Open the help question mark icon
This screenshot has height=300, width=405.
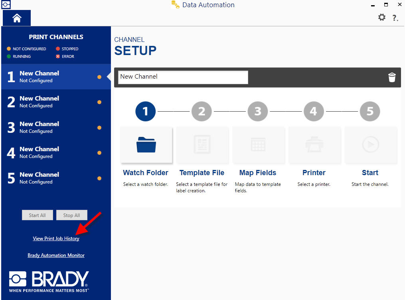[x=395, y=18]
